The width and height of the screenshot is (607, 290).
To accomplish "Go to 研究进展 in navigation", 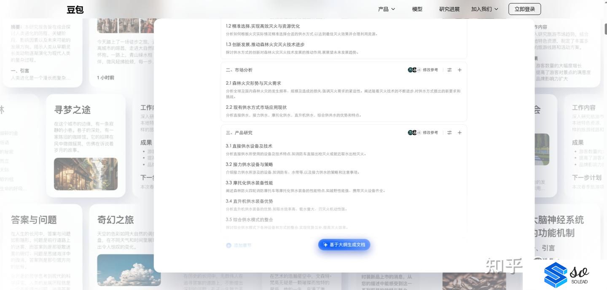I will (449, 9).
